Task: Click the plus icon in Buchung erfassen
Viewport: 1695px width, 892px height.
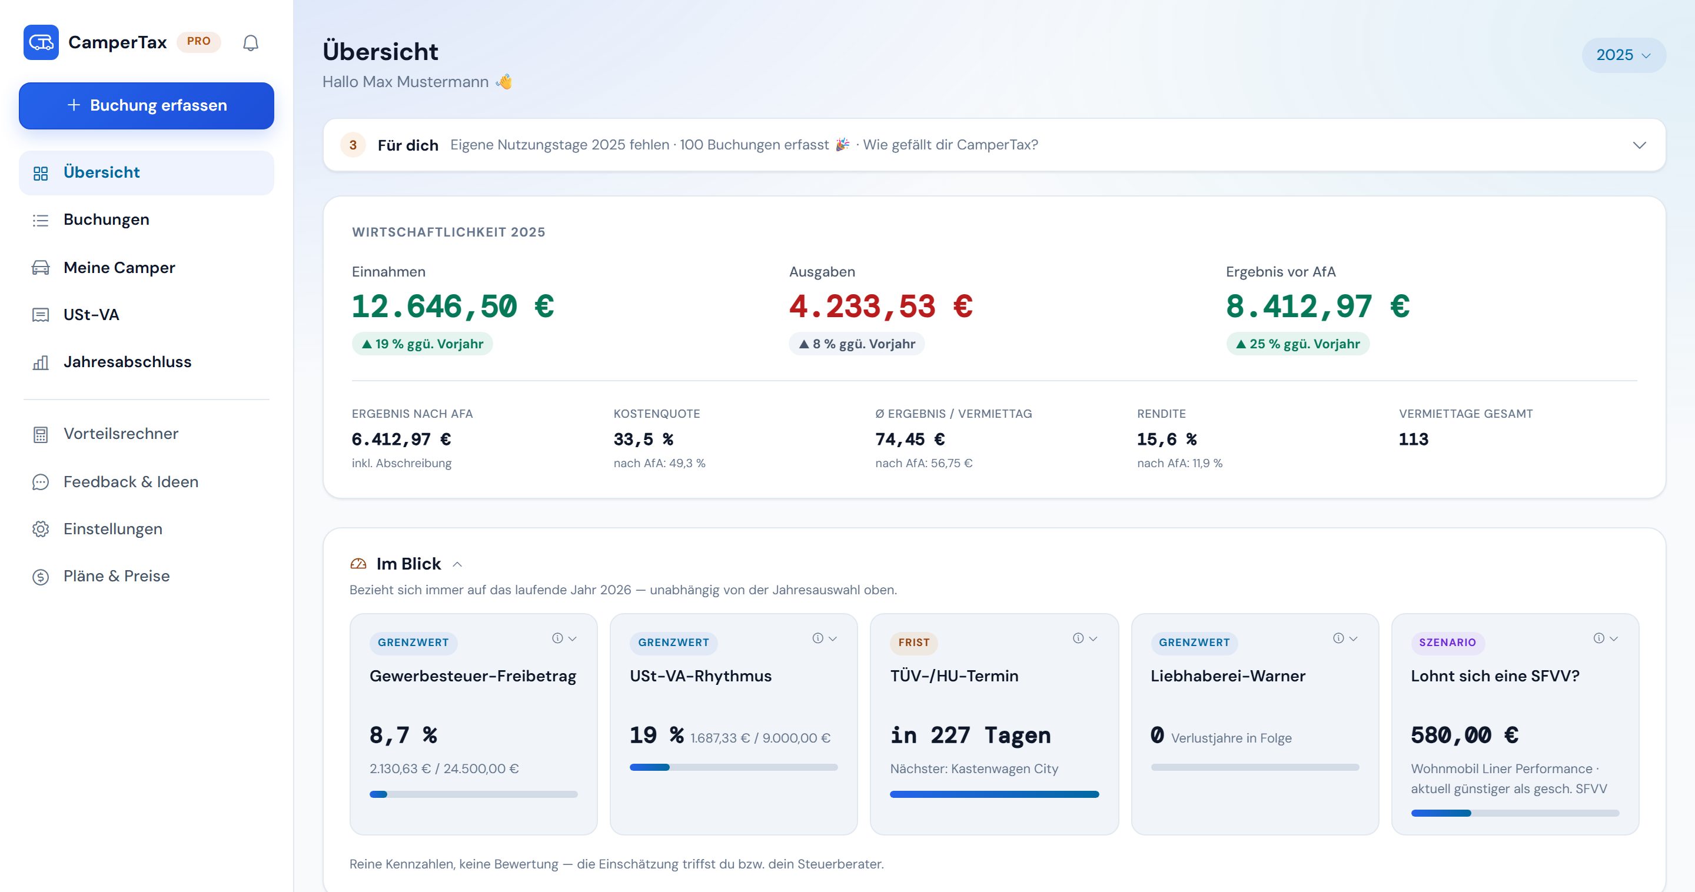Action: pyautogui.click(x=74, y=105)
